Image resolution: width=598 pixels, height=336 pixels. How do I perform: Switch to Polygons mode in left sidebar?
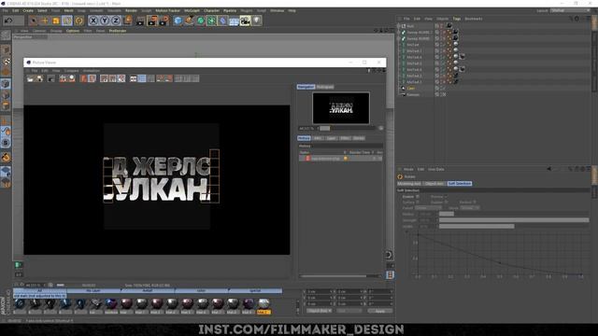(x=6, y=105)
